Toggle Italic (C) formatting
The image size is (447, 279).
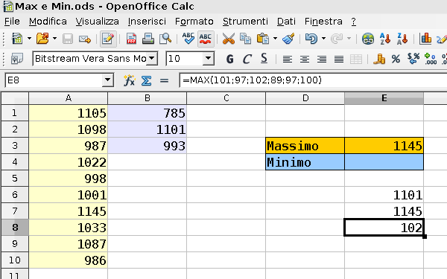247,59
